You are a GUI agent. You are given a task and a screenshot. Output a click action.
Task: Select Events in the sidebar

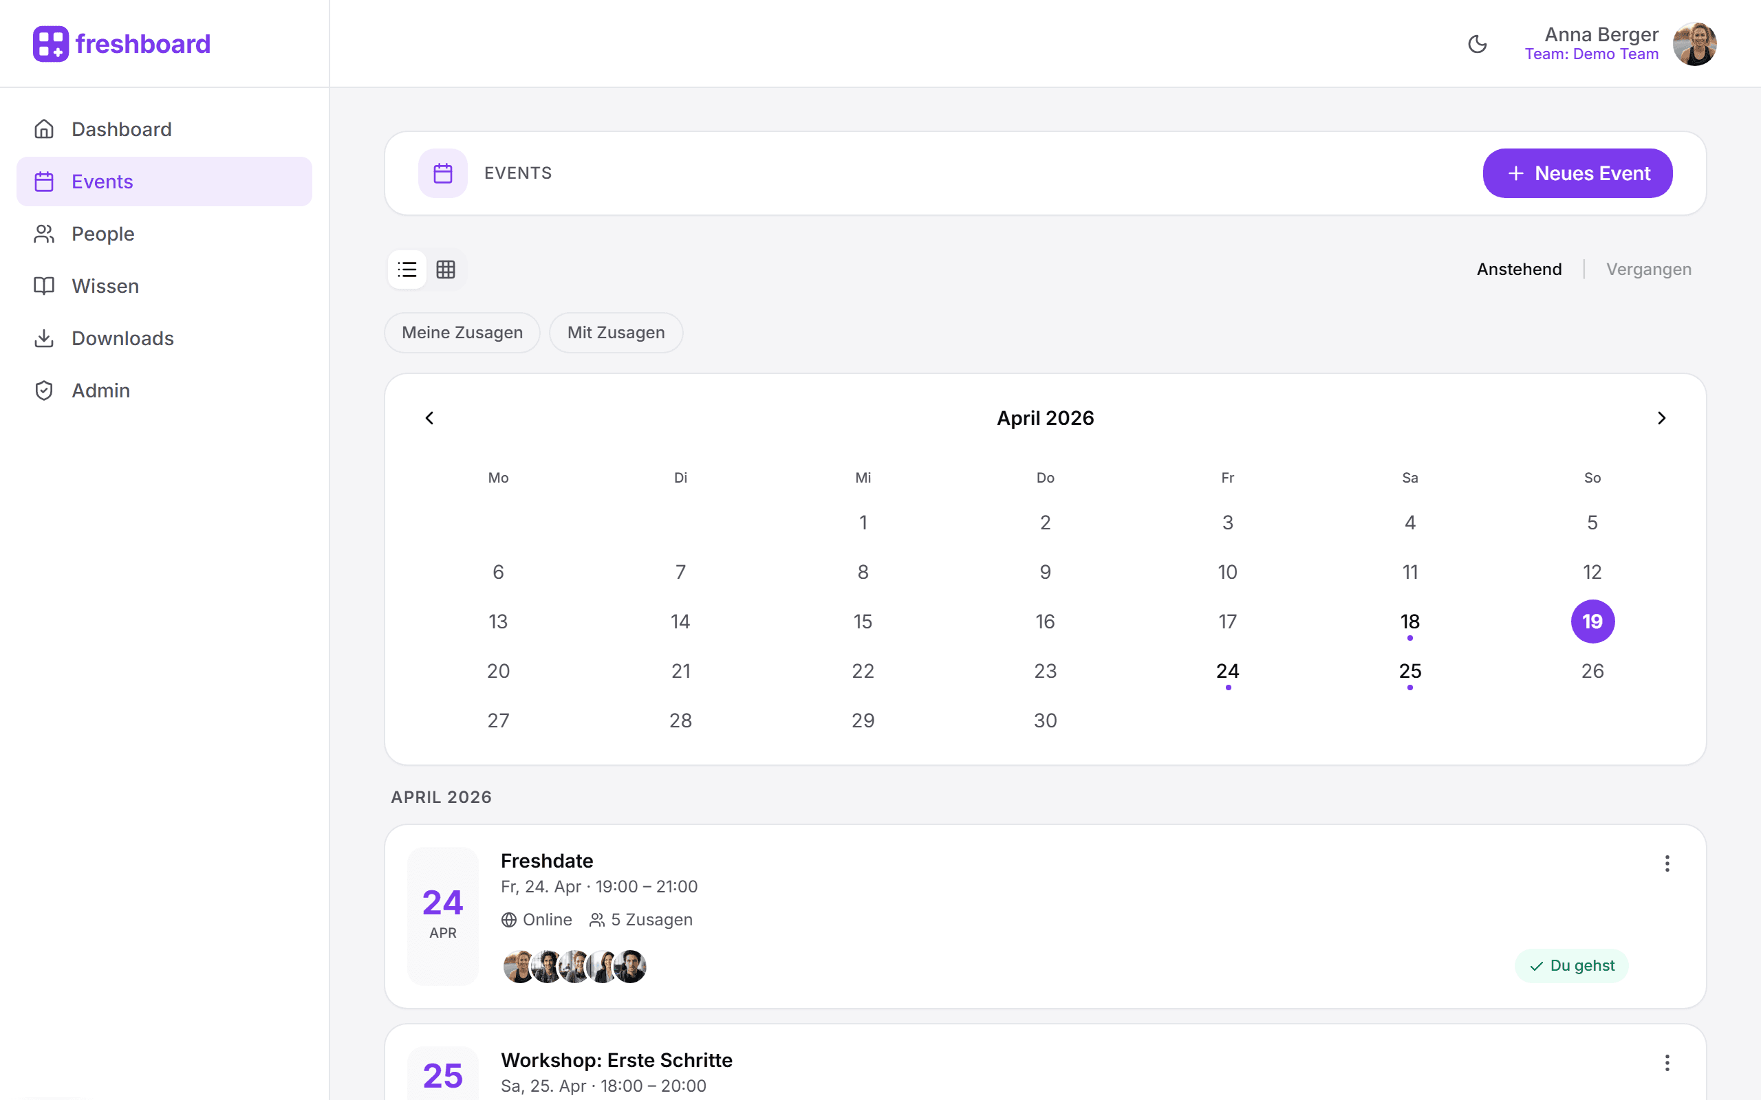[164, 181]
